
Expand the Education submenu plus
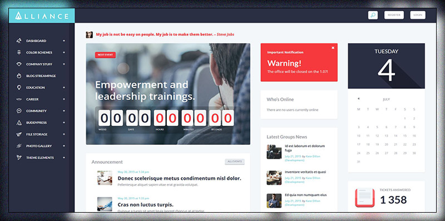click(64, 88)
